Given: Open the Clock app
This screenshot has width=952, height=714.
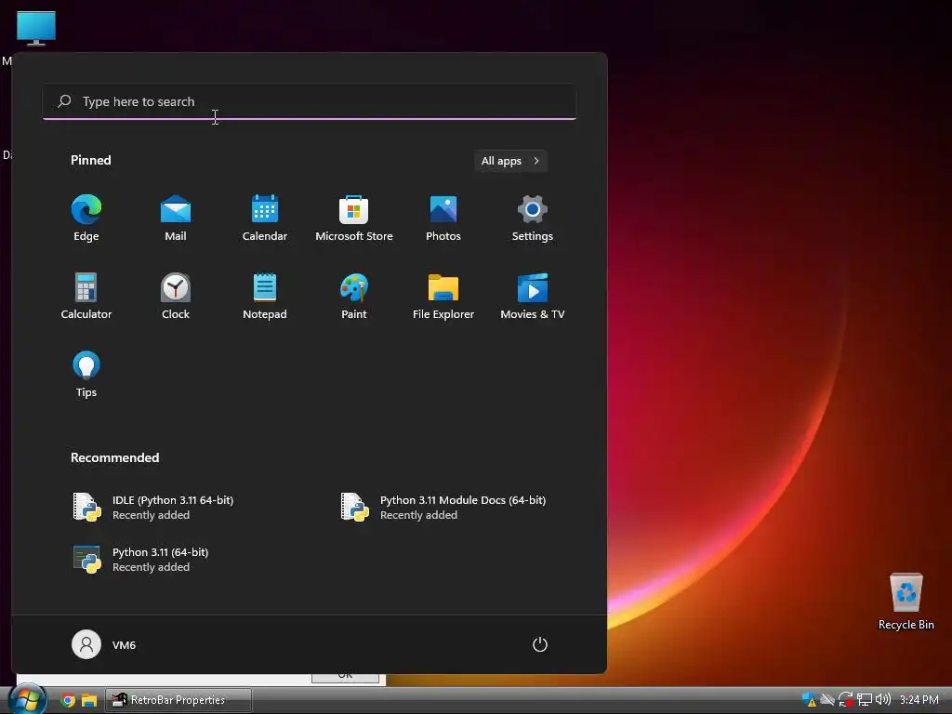Looking at the screenshot, I should click(x=176, y=297).
